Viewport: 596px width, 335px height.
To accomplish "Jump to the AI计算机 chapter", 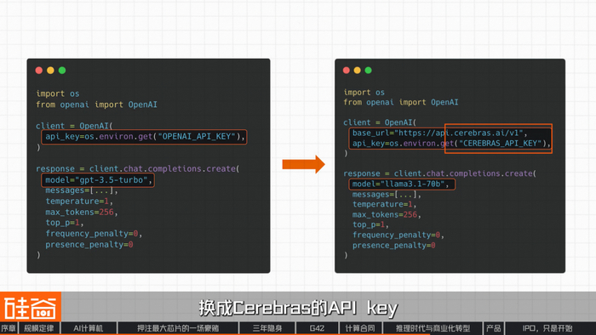I will [x=89, y=328].
